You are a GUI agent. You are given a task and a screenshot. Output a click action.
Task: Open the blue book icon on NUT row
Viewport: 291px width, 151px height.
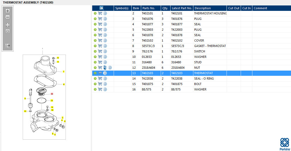coord(105,68)
